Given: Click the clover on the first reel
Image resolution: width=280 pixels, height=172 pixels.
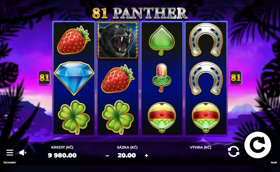Looking at the screenshot, I should click(x=74, y=117).
